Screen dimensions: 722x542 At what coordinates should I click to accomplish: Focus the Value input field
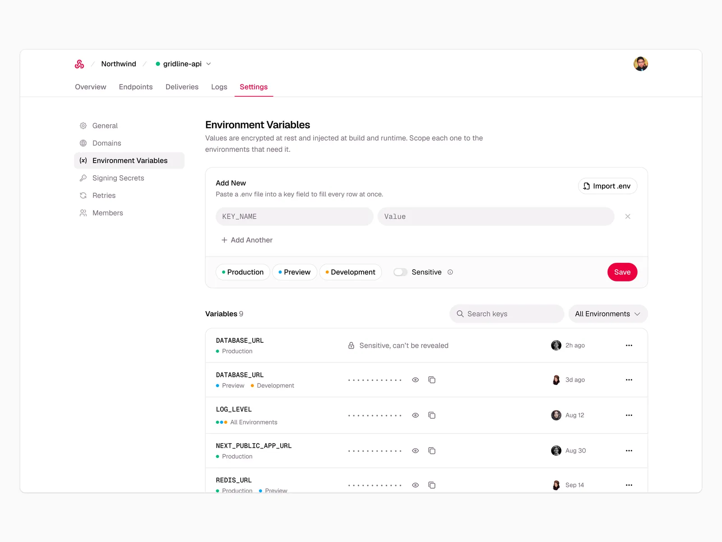(x=496, y=217)
